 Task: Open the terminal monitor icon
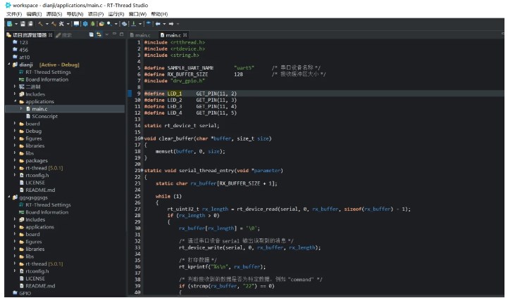point(77,24)
